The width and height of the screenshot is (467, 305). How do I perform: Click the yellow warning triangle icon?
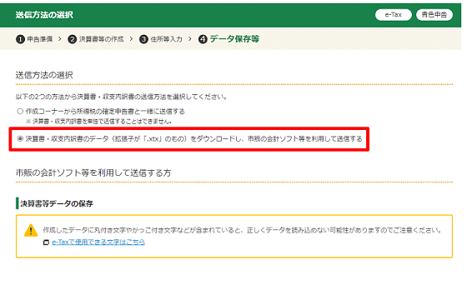(x=31, y=230)
